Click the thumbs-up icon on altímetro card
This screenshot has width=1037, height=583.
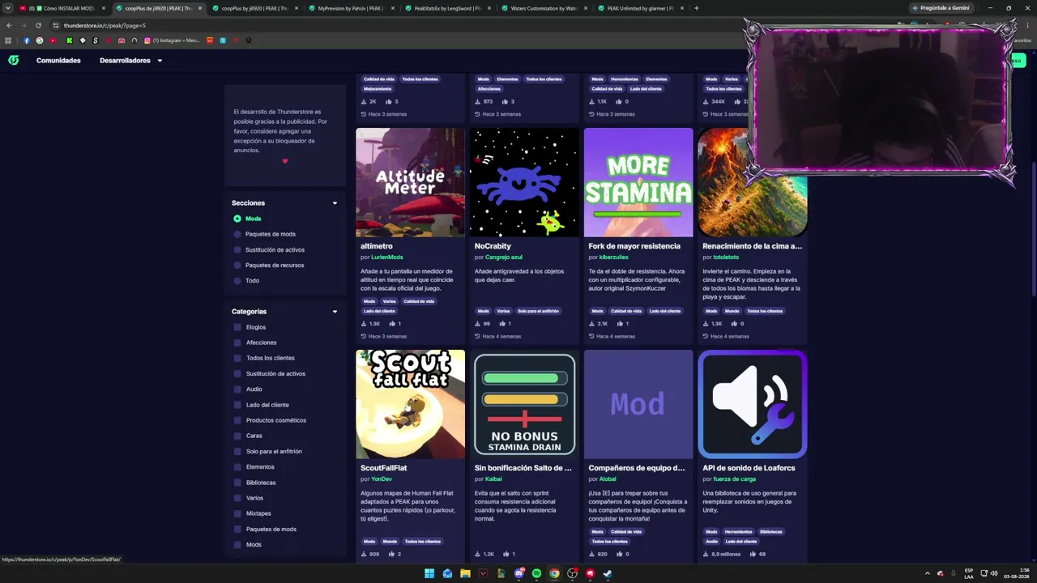tap(392, 324)
